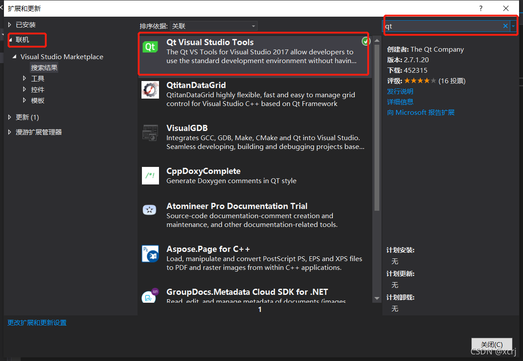Click the VisualGDB extension icon
The height and width of the screenshot is (361, 523).
point(150,133)
